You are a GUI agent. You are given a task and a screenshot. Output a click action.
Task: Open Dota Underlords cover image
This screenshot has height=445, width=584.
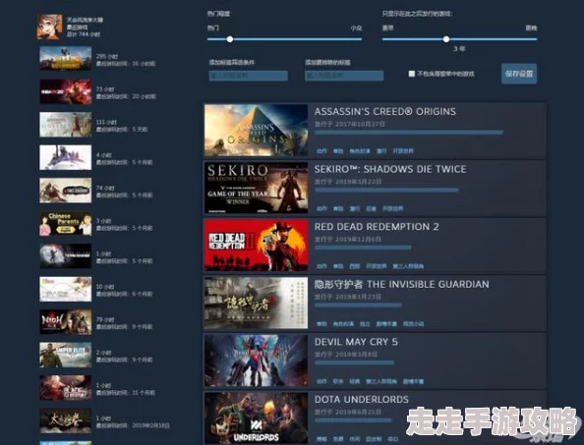point(257,417)
